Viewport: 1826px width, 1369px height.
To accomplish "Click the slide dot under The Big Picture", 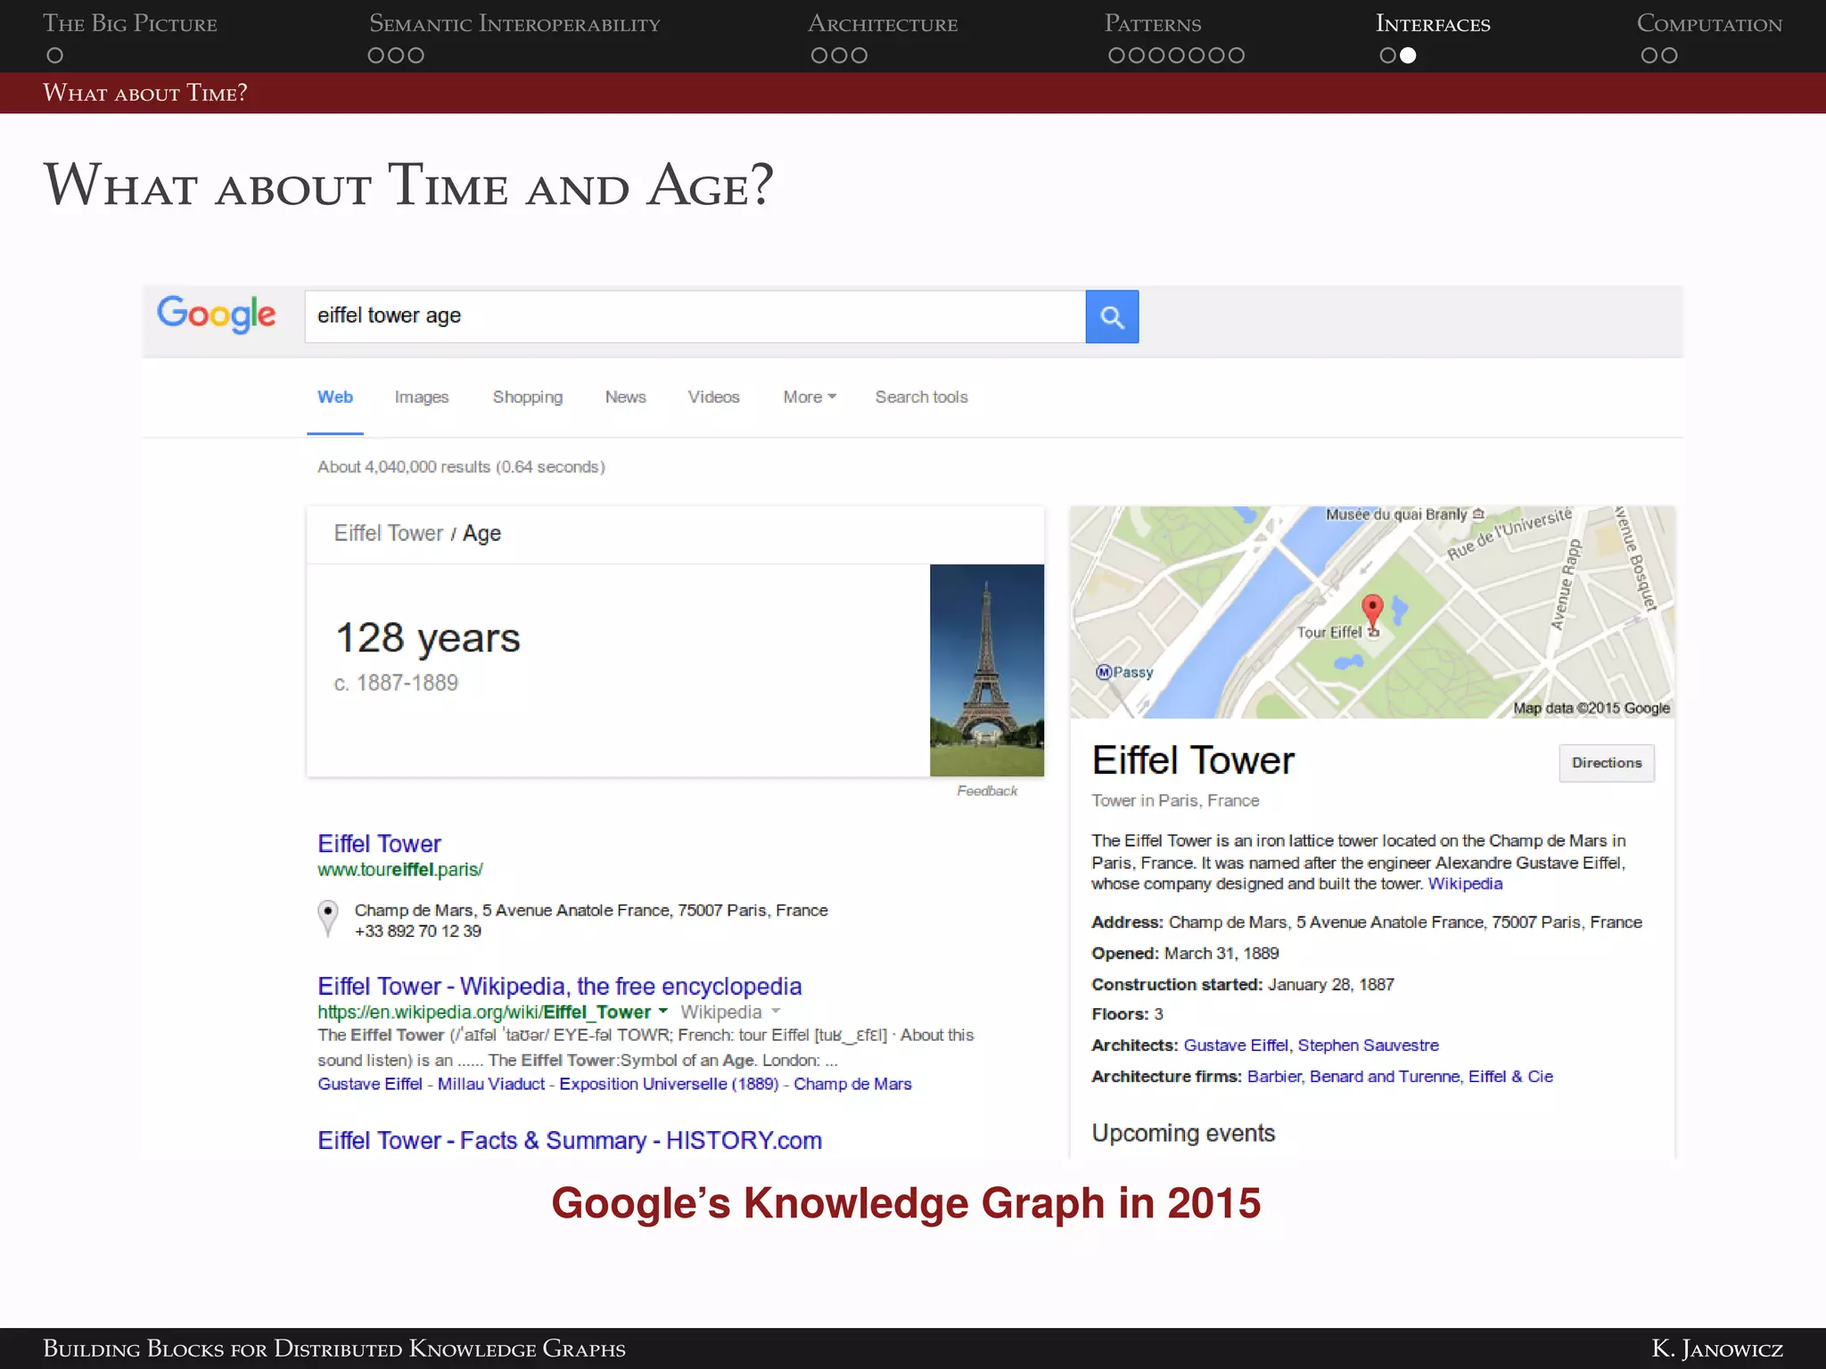I will tap(54, 55).
